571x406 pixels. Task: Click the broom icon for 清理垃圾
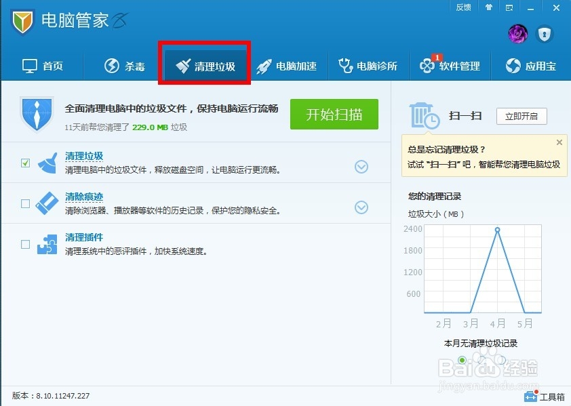47,163
